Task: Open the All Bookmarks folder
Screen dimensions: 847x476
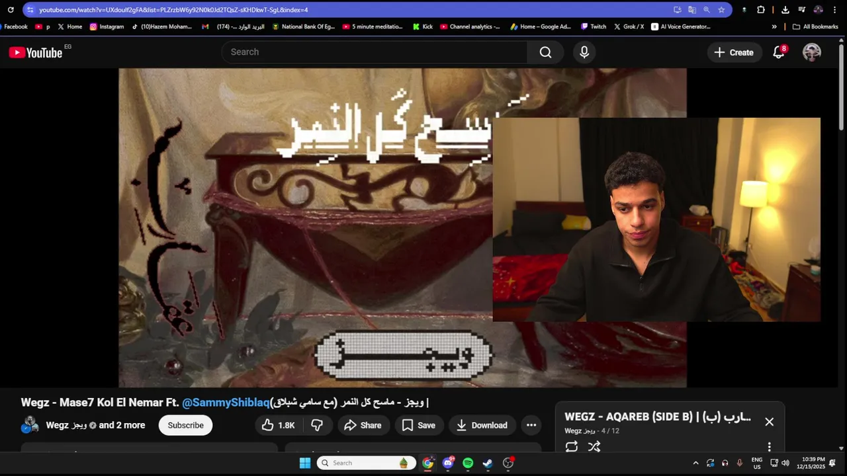Action: (815, 27)
